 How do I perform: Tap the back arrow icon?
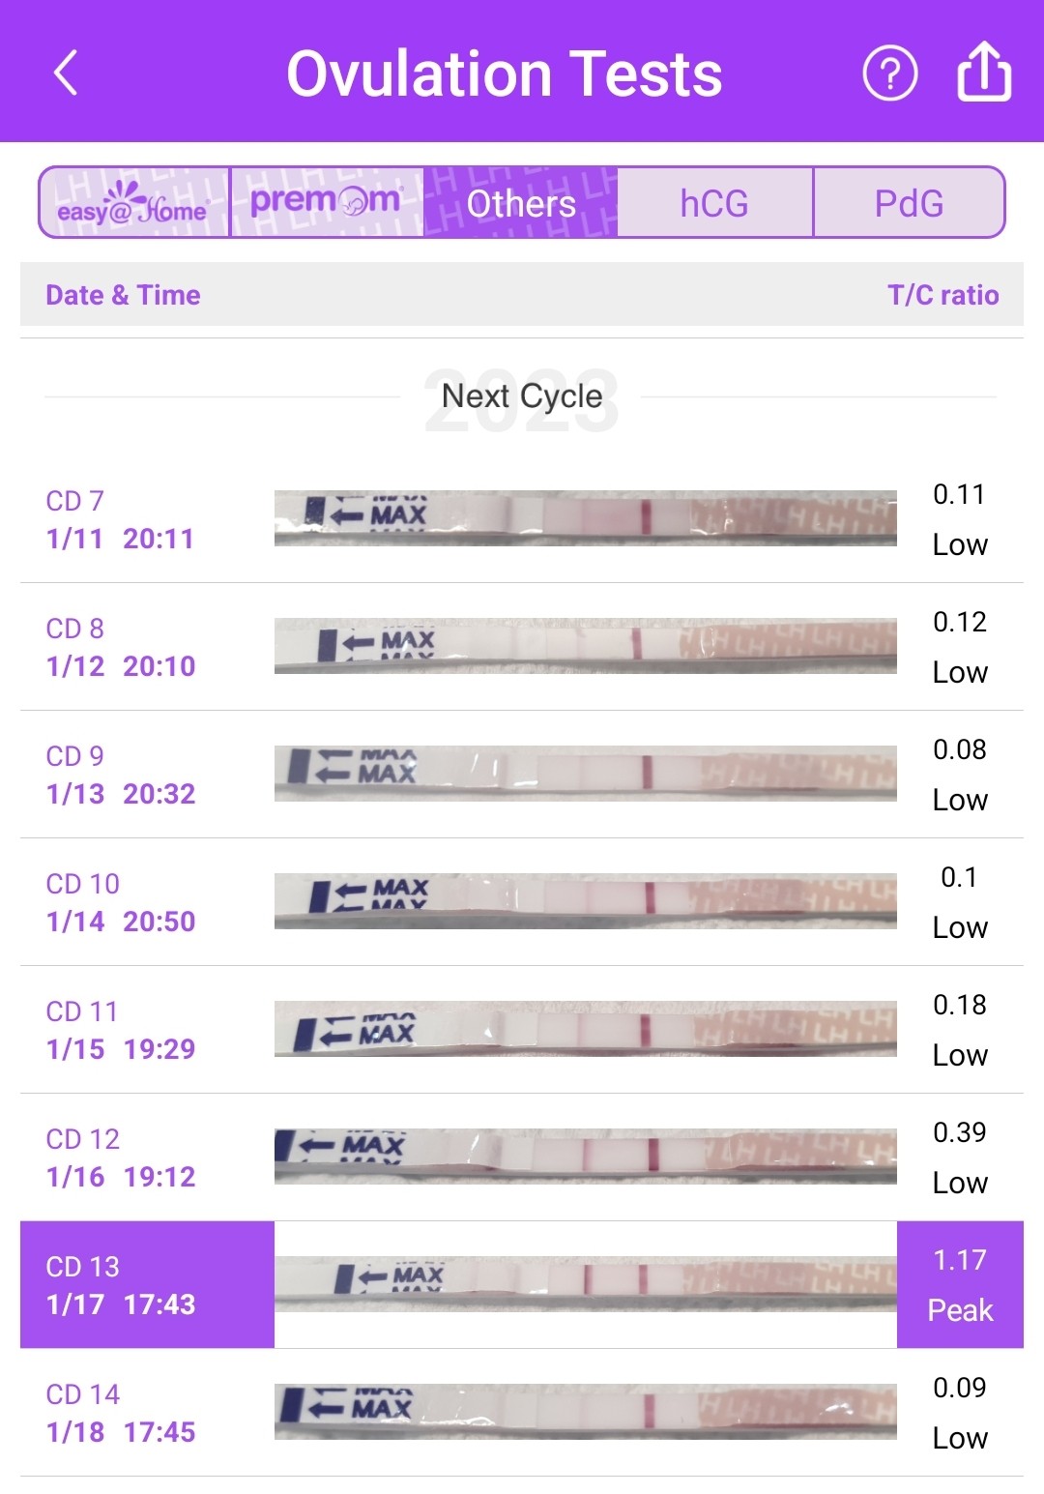66,73
